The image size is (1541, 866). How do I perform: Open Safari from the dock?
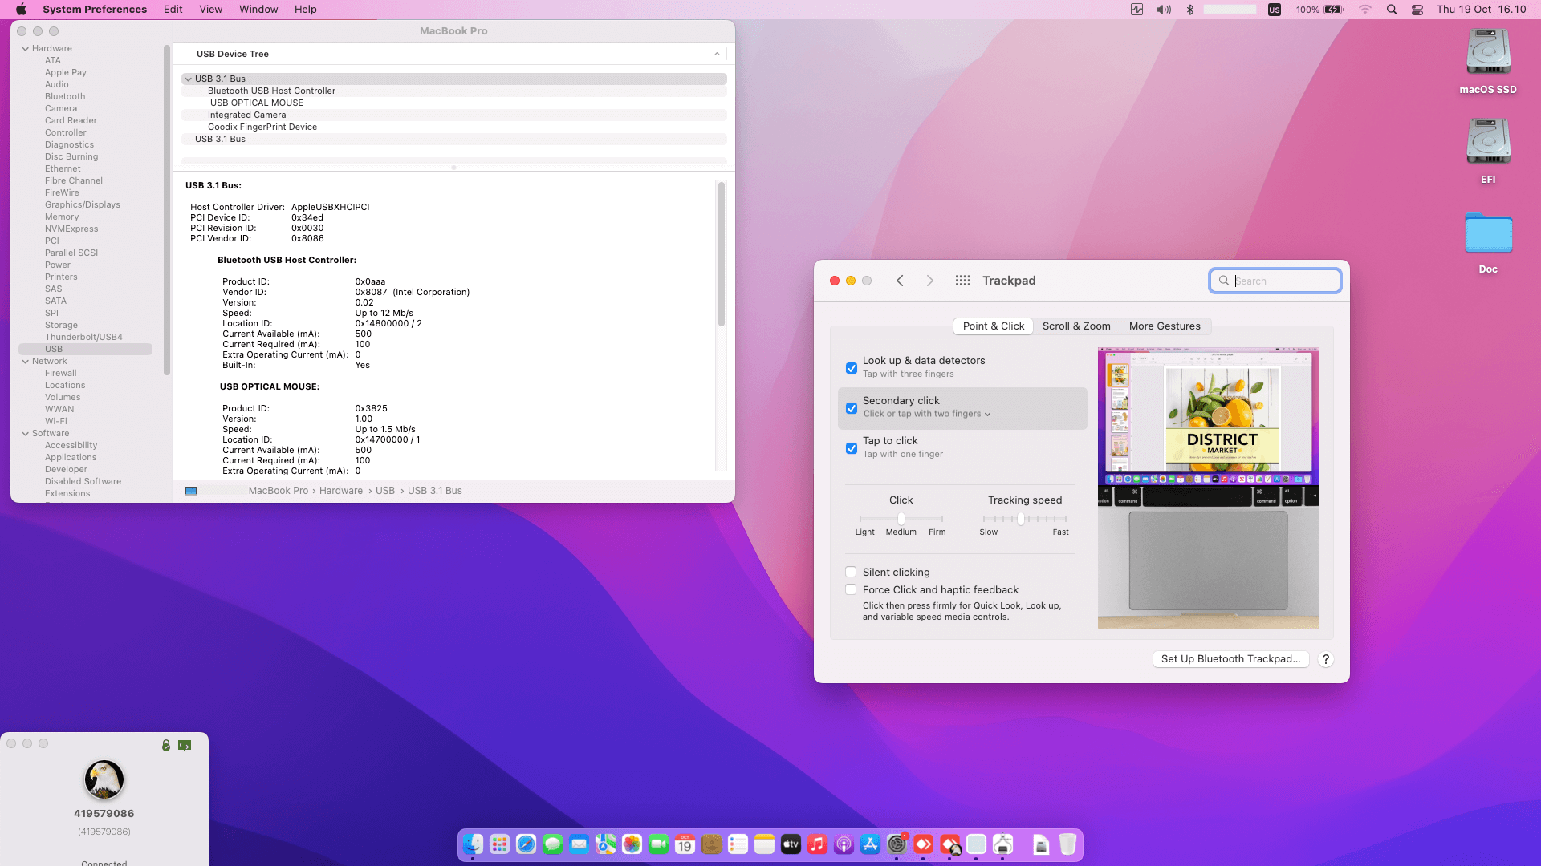[x=526, y=844]
